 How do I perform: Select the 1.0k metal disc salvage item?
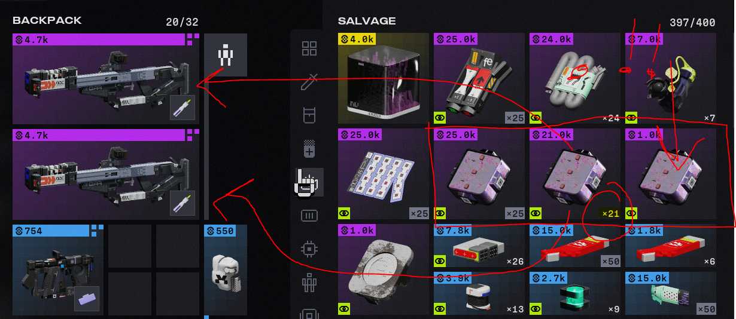click(x=384, y=269)
